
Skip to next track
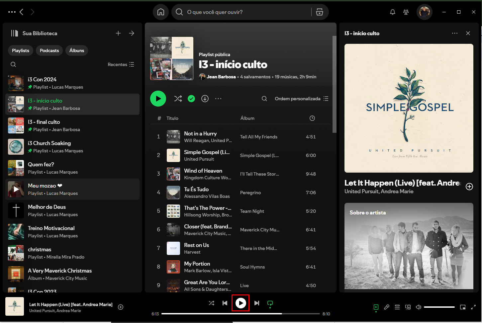257,303
